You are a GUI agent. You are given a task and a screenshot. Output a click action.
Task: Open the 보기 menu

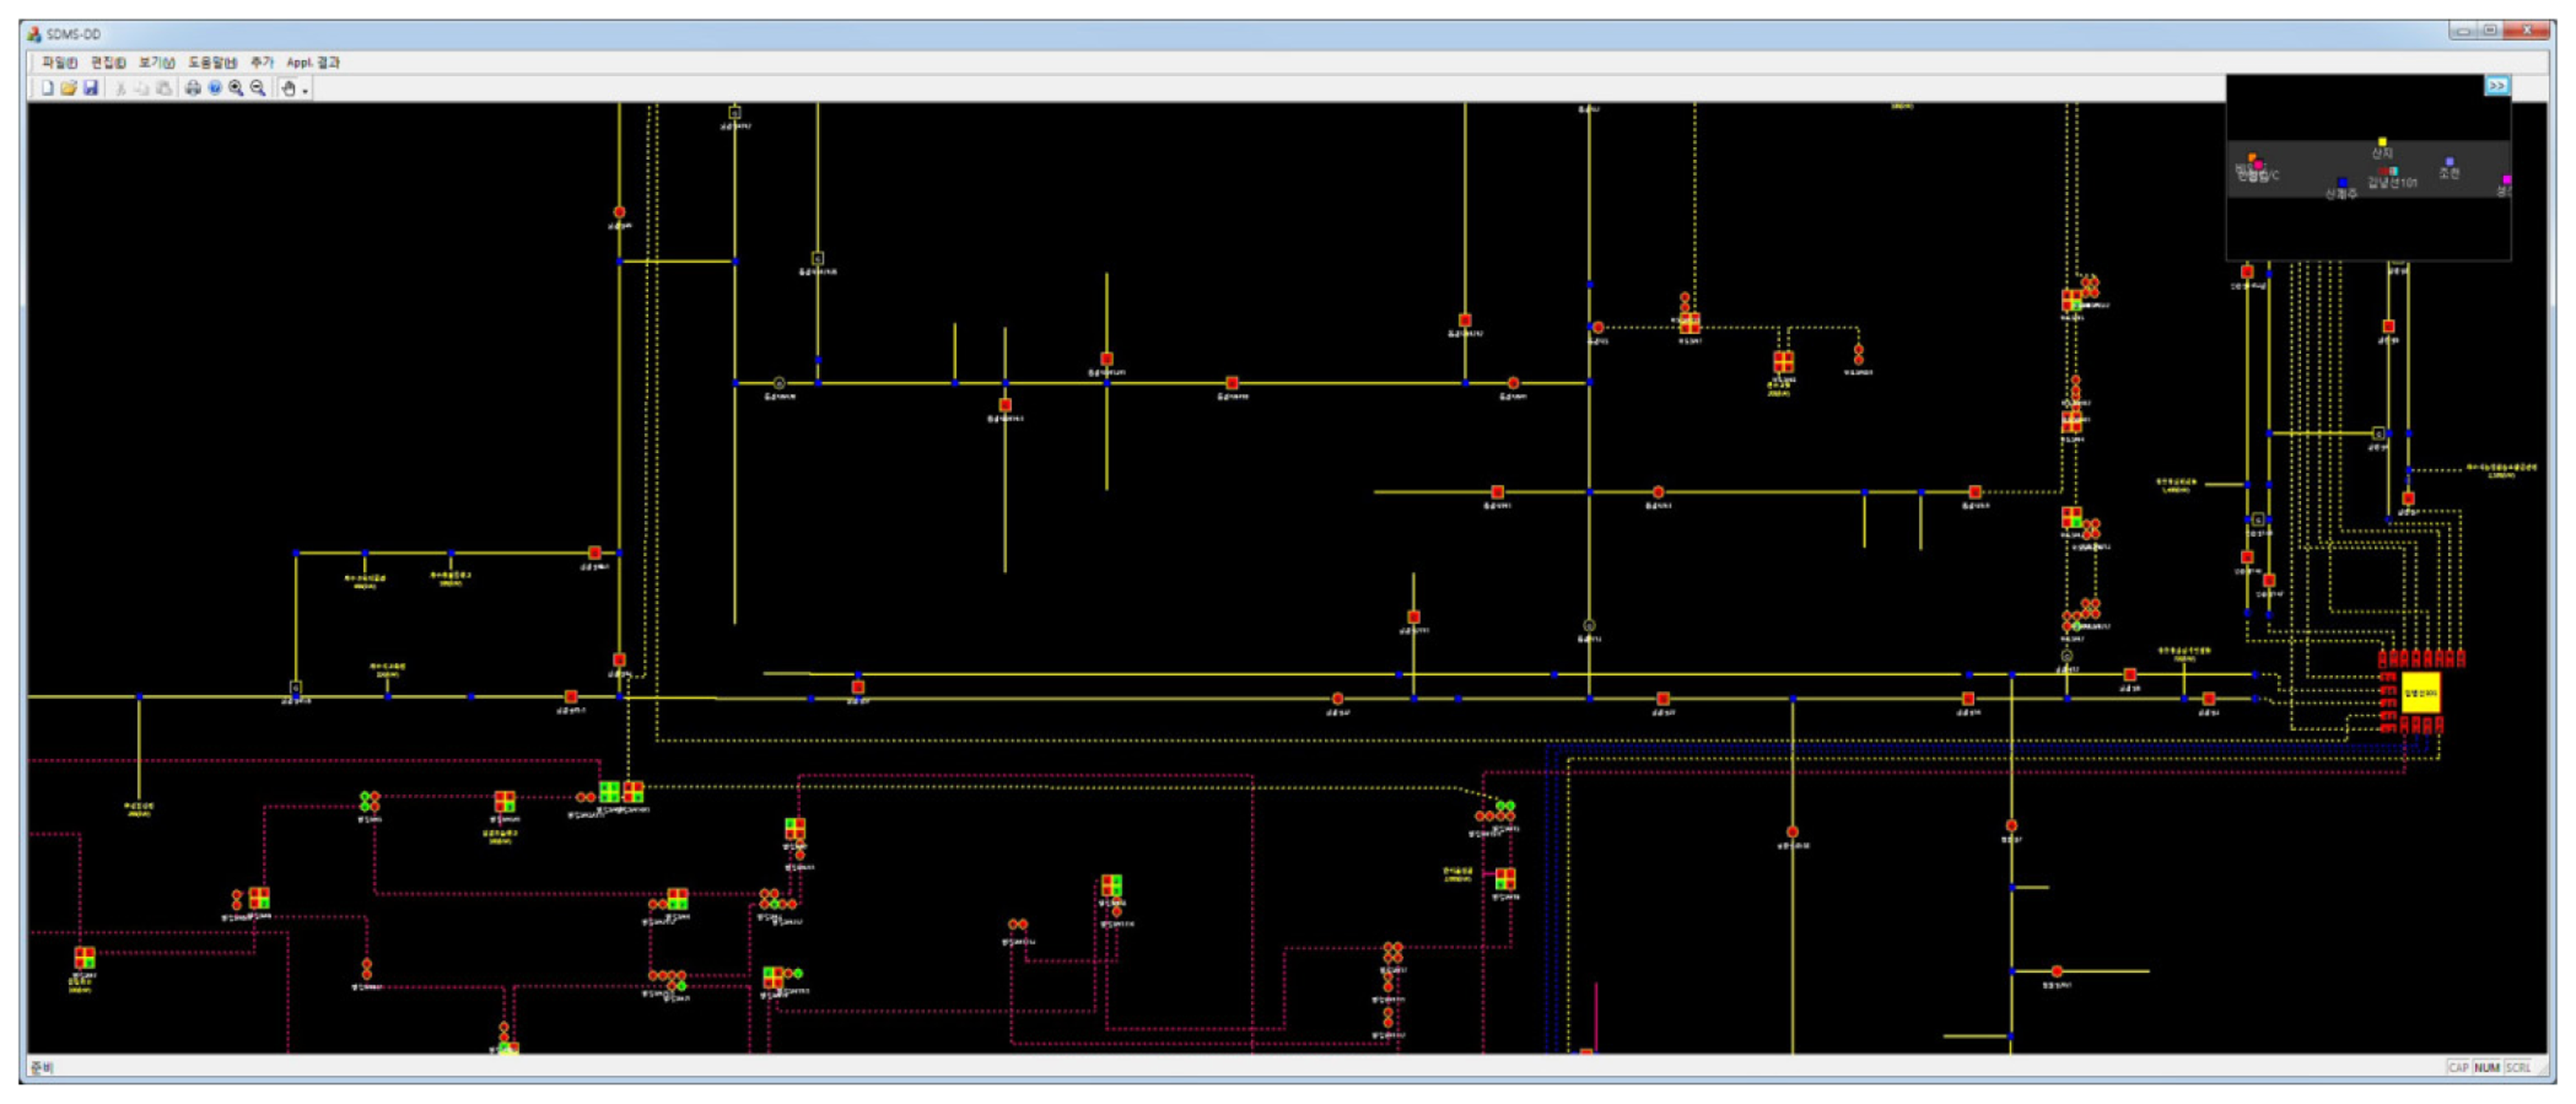[157, 62]
